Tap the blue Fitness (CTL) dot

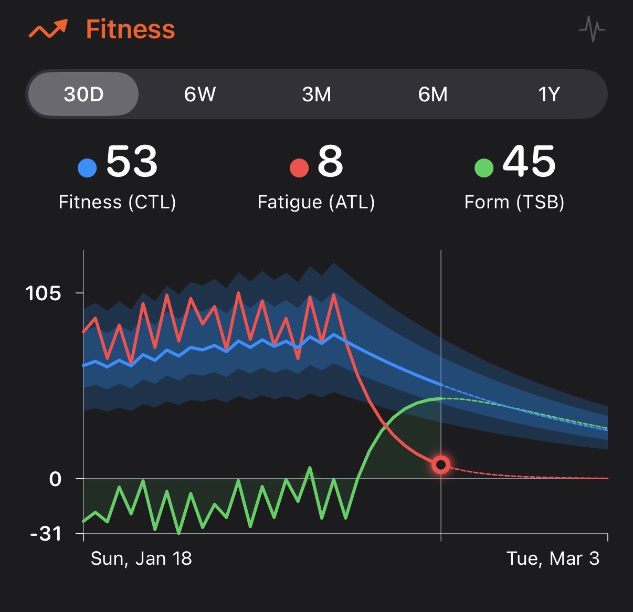(87, 168)
